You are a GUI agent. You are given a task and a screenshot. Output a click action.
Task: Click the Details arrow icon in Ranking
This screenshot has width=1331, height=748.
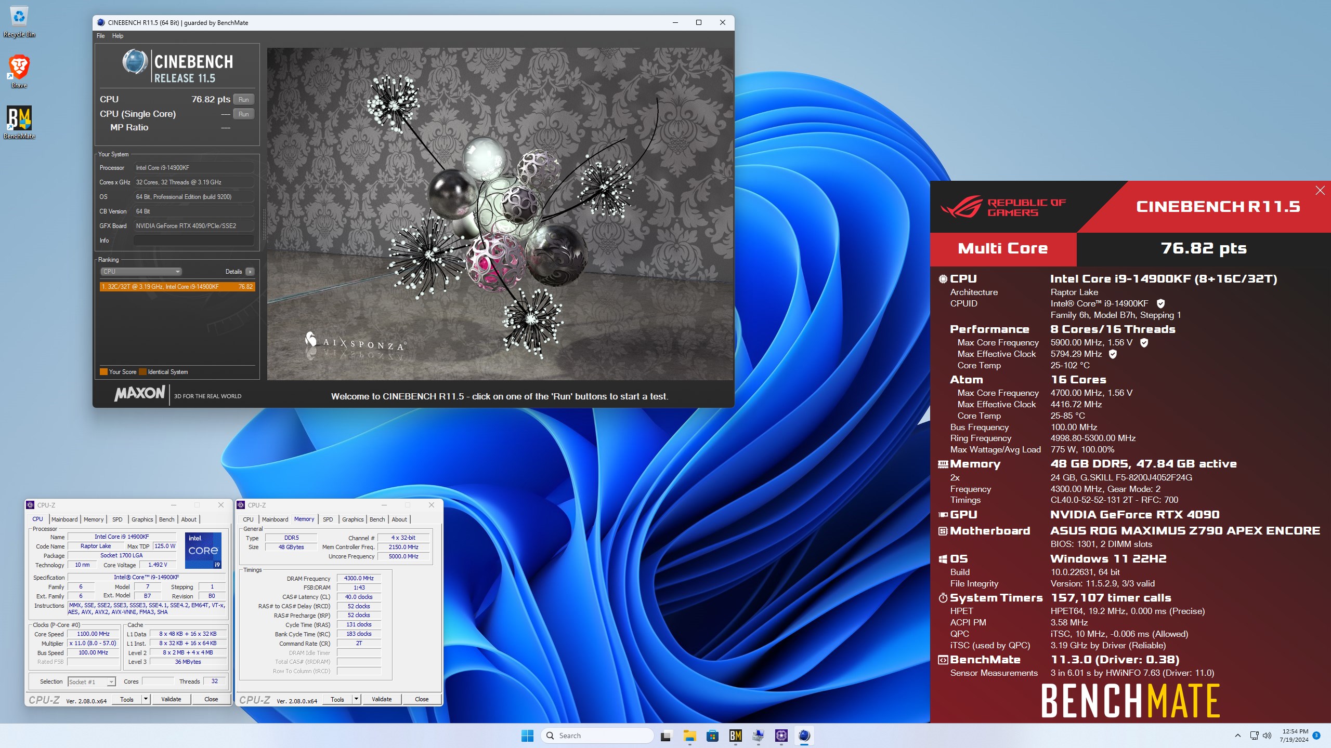[250, 272]
